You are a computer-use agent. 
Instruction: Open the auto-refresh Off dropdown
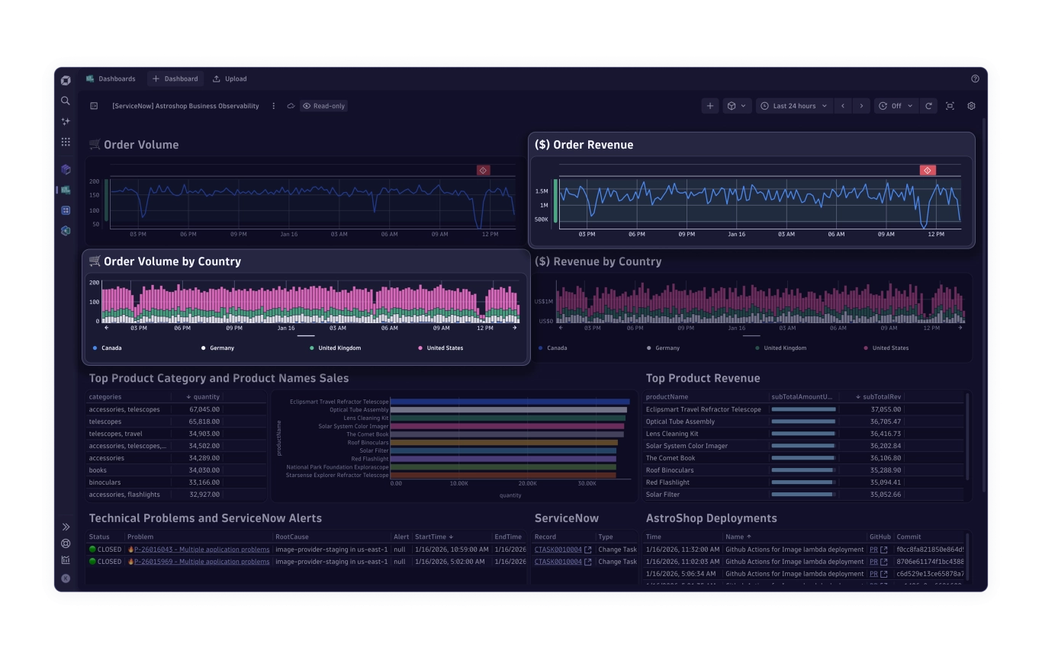coord(895,106)
